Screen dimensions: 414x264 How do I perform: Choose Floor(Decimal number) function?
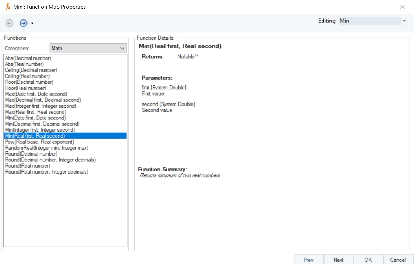pyautogui.click(x=29, y=82)
